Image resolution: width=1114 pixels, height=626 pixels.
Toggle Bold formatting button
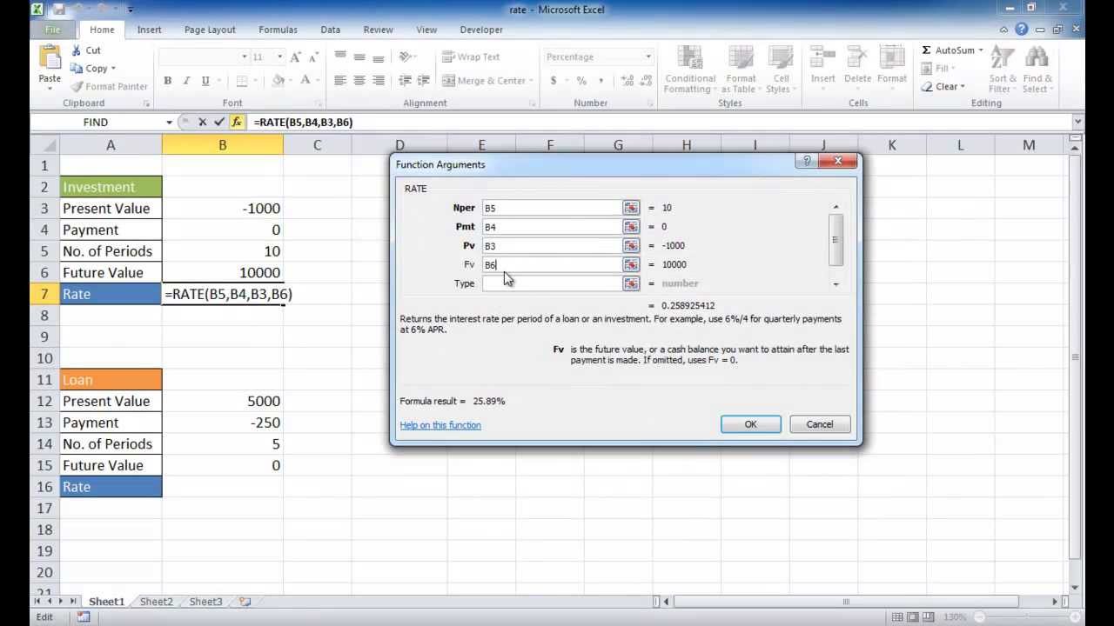pyautogui.click(x=167, y=81)
